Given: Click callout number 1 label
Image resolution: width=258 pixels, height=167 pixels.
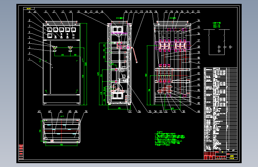Looking at the screenshot, I should [29, 59].
